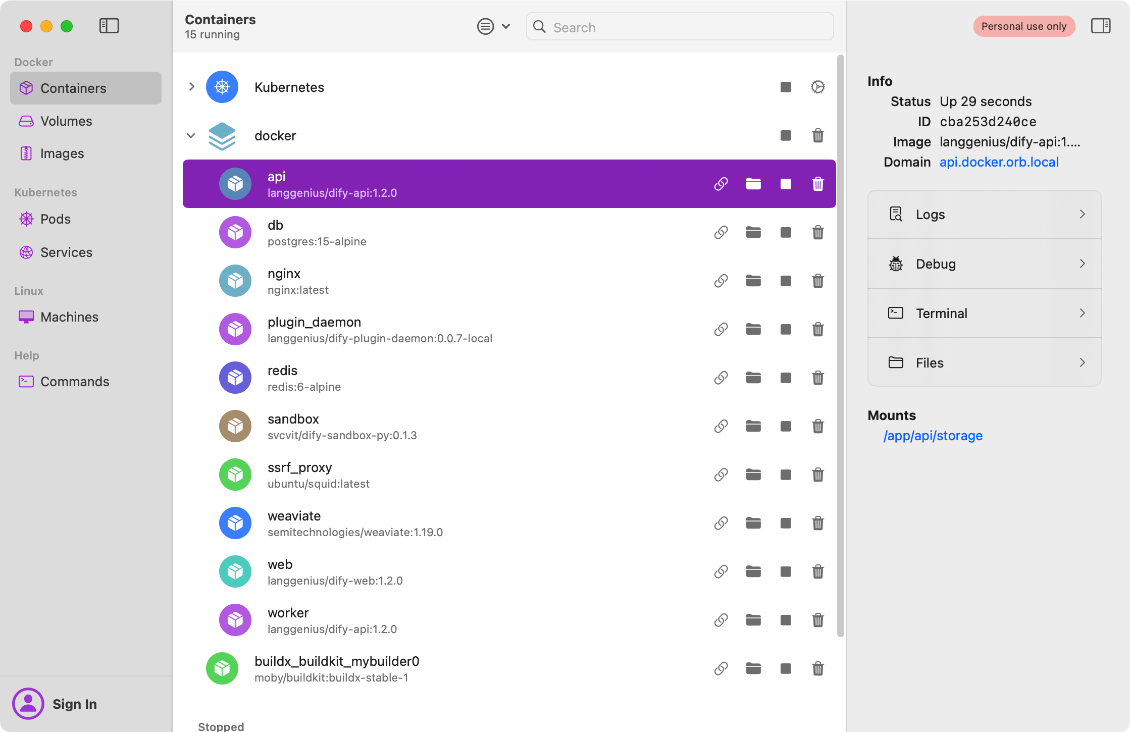Toggle the left sidebar visibility
Screen dimensions: 1130x732
109,26
